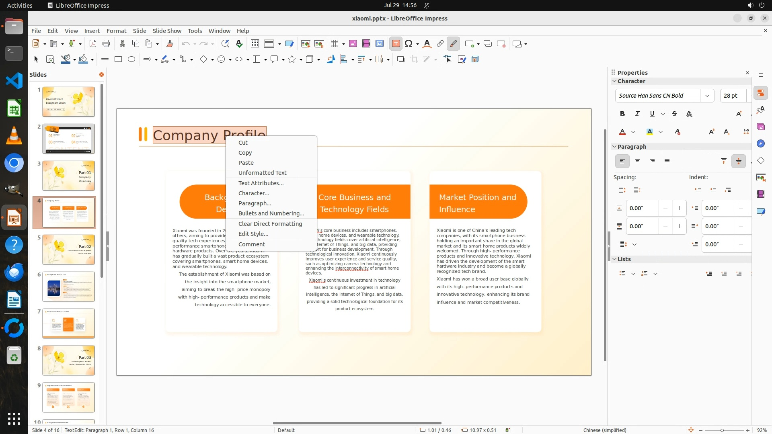The height and width of the screenshot is (434, 772).
Task: Click the Insert Hyperlink toolbar icon
Action: (440, 44)
